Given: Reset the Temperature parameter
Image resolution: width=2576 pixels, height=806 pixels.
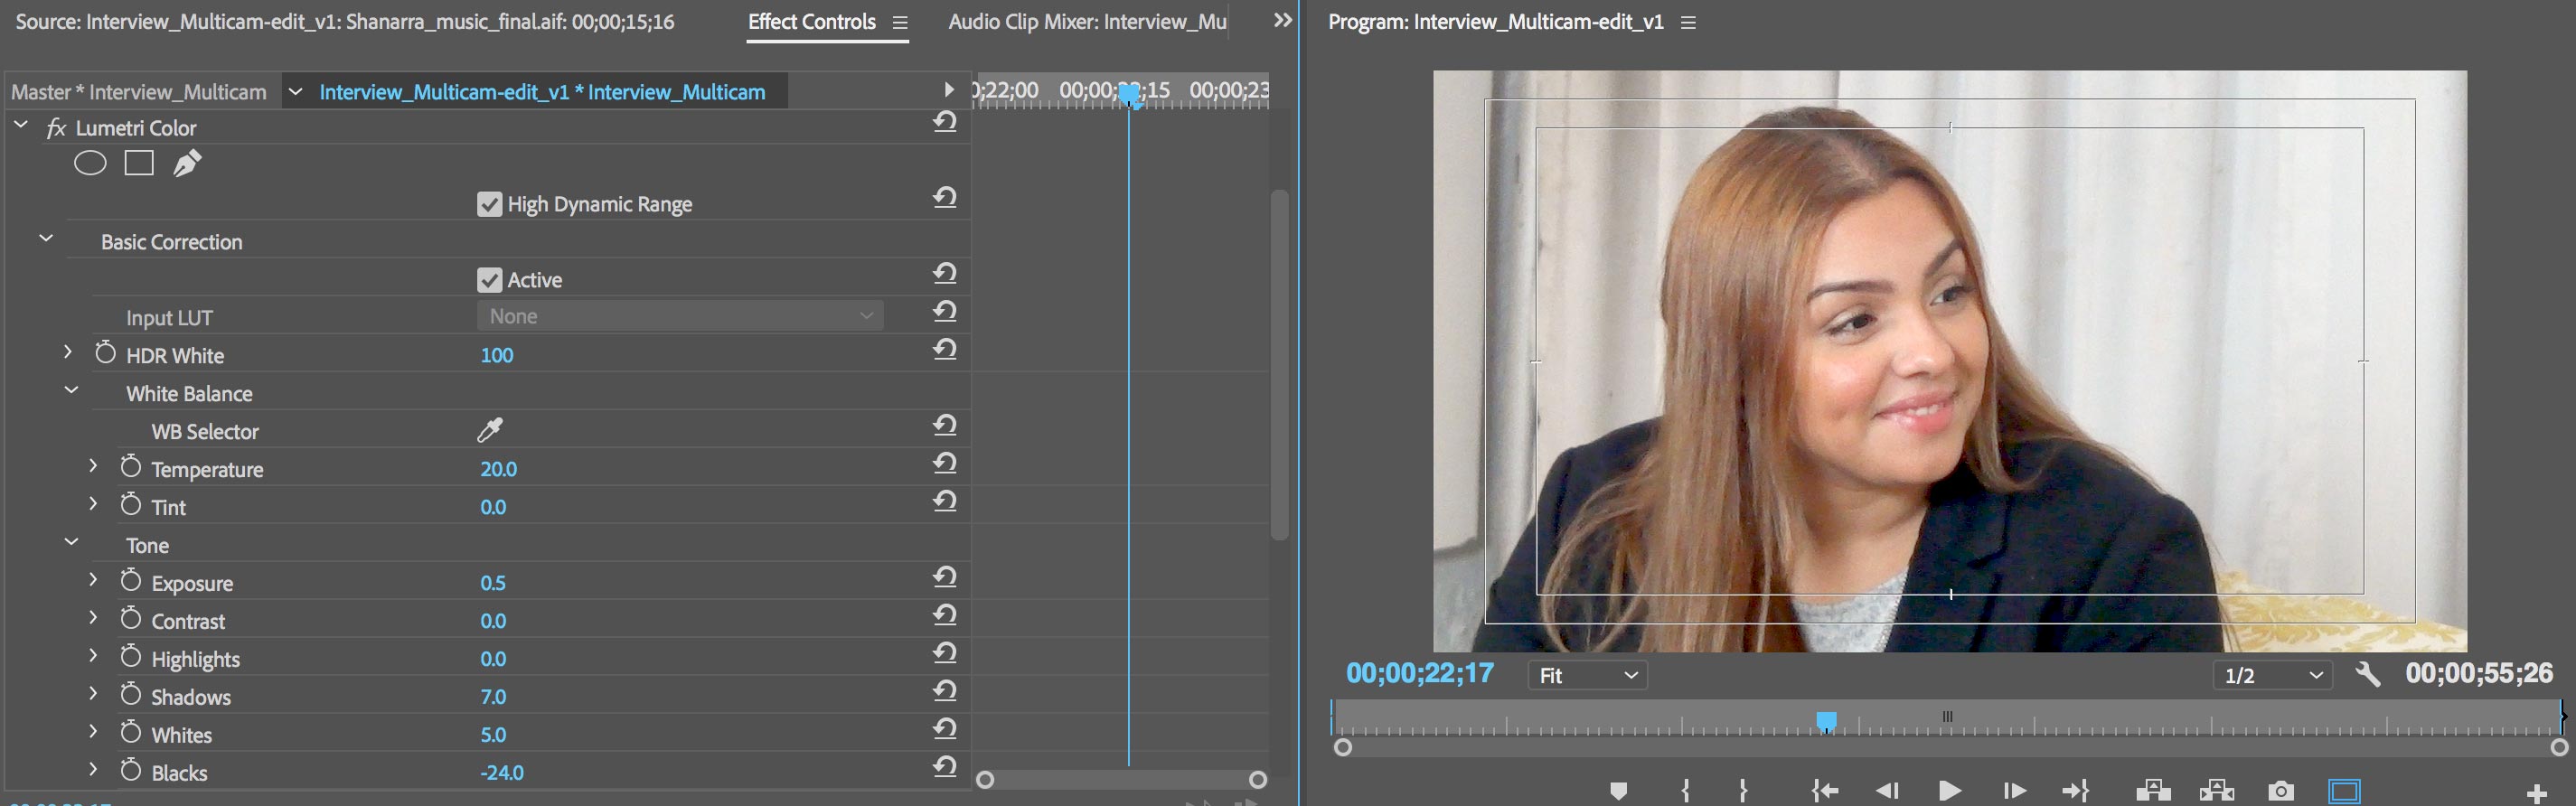Looking at the screenshot, I should (x=945, y=463).
